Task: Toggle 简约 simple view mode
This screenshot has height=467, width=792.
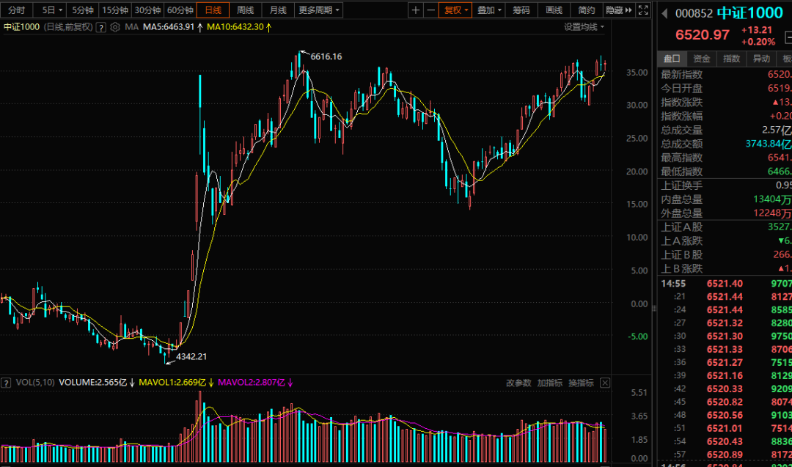Action: (587, 10)
